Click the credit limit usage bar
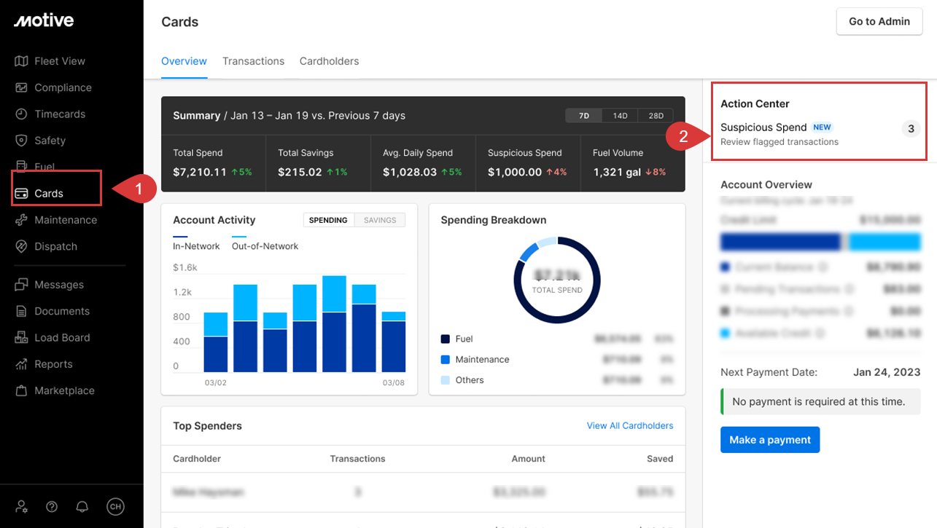 click(820, 242)
